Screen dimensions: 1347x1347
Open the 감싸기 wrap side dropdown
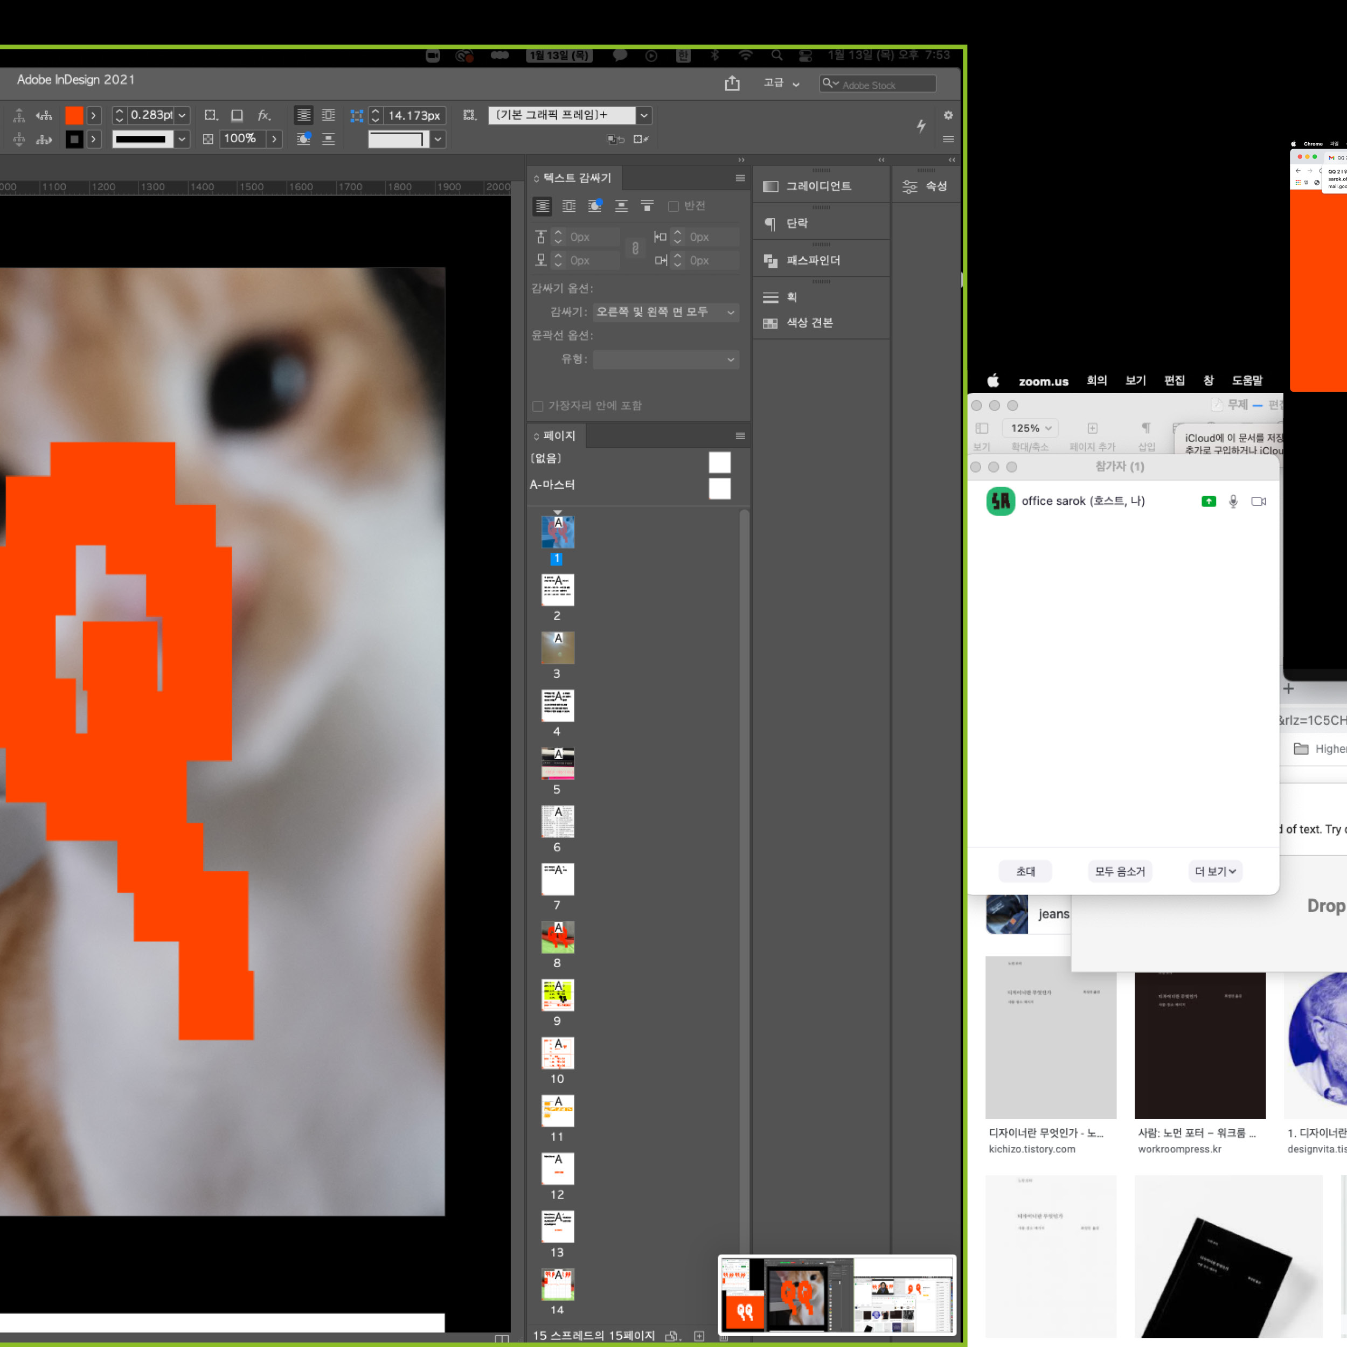666,311
